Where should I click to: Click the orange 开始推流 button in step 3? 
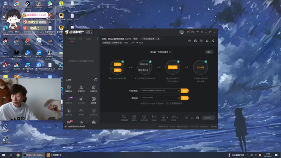pos(172,67)
